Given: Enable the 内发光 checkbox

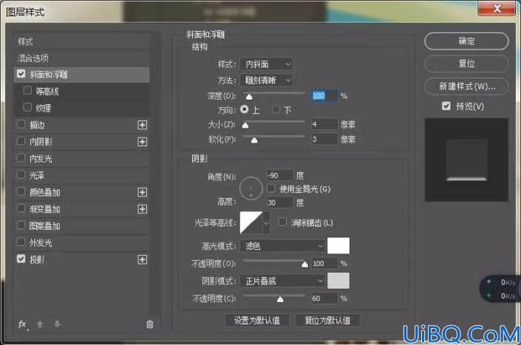Looking at the screenshot, I should coord(21,157).
